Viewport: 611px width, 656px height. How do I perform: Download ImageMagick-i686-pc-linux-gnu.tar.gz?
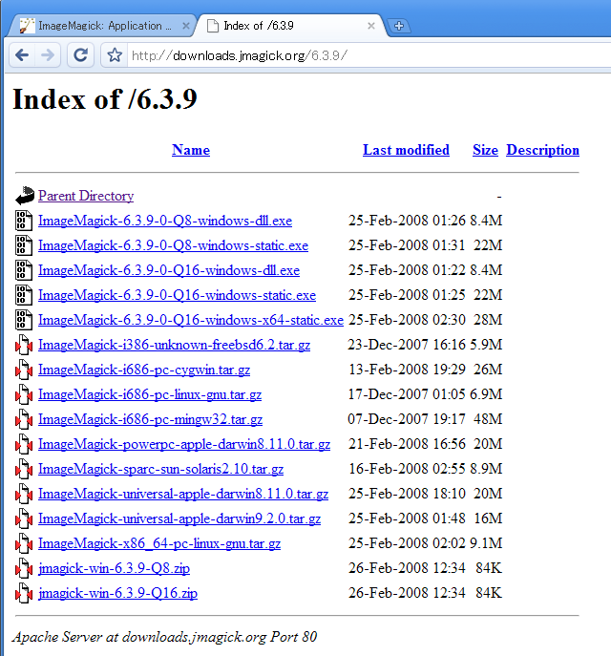[x=150, y=394]
